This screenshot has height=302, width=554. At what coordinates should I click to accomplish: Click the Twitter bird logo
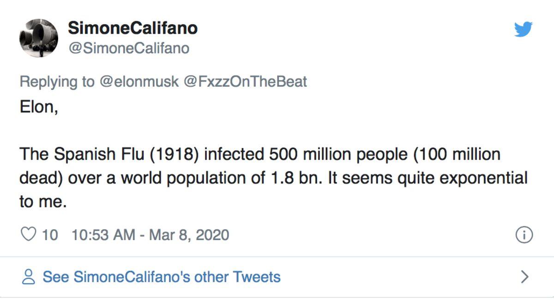click(x=523, y=30)
